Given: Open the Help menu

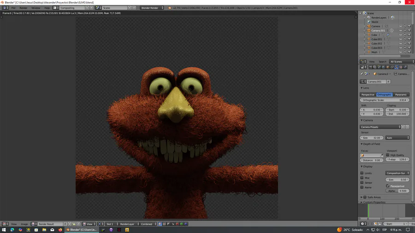Looking at the screenshot, I should point(47,8).
